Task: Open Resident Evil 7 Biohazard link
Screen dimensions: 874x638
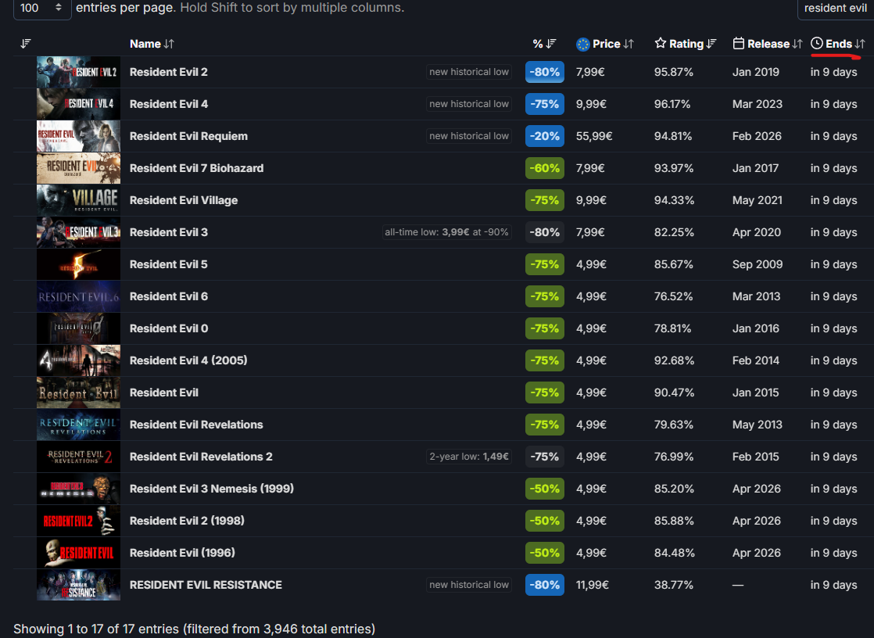Action: [196, 168]
